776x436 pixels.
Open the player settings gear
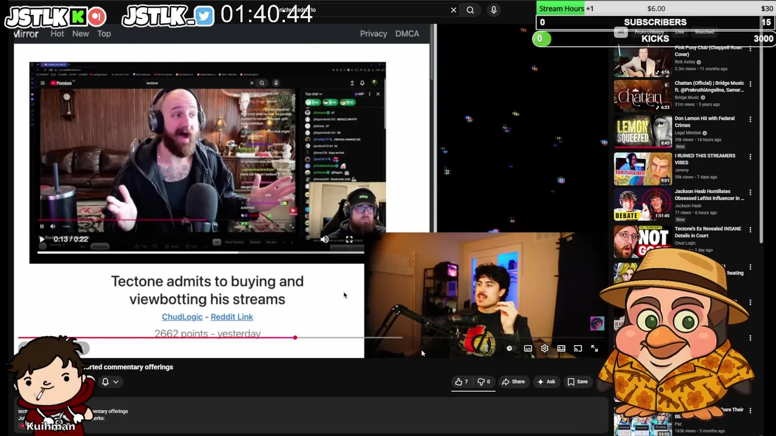pyautogui.click(x=544, y=349)
